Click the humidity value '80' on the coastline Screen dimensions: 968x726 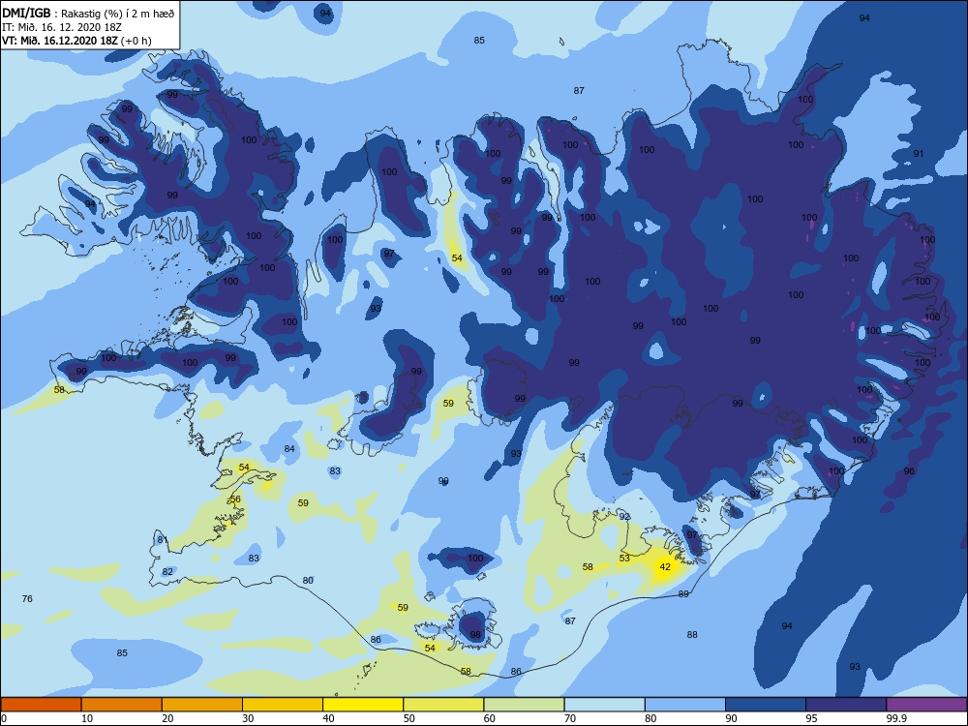(308, 580)
